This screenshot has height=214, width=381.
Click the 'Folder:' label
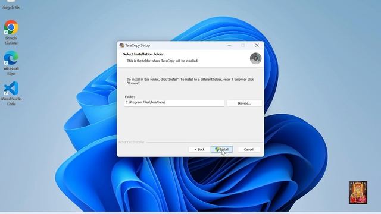click(130, 97)
